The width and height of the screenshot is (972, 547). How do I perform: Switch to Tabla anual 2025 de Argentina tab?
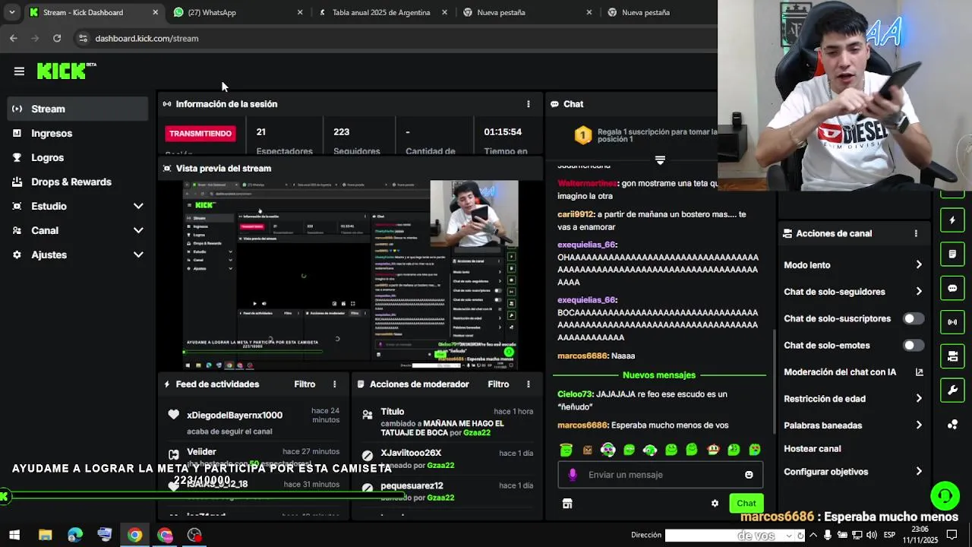pos(382,12)
